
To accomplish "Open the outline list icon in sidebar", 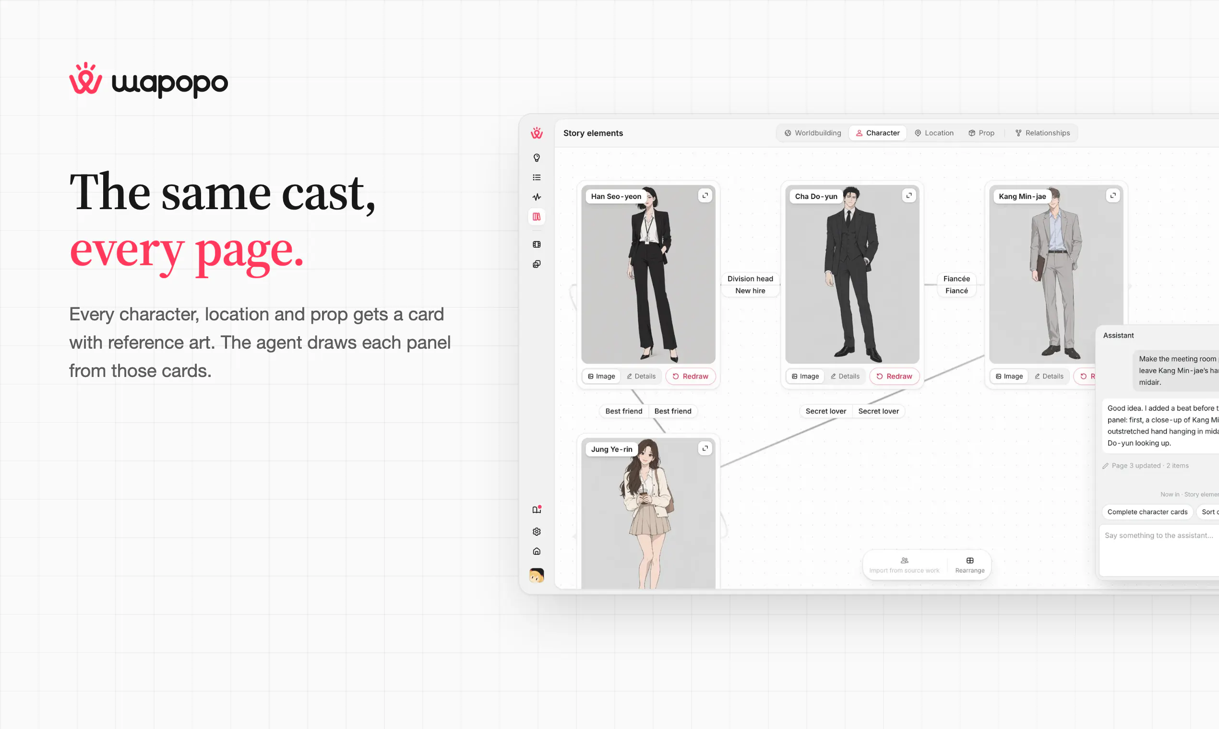I will point(536,177).
